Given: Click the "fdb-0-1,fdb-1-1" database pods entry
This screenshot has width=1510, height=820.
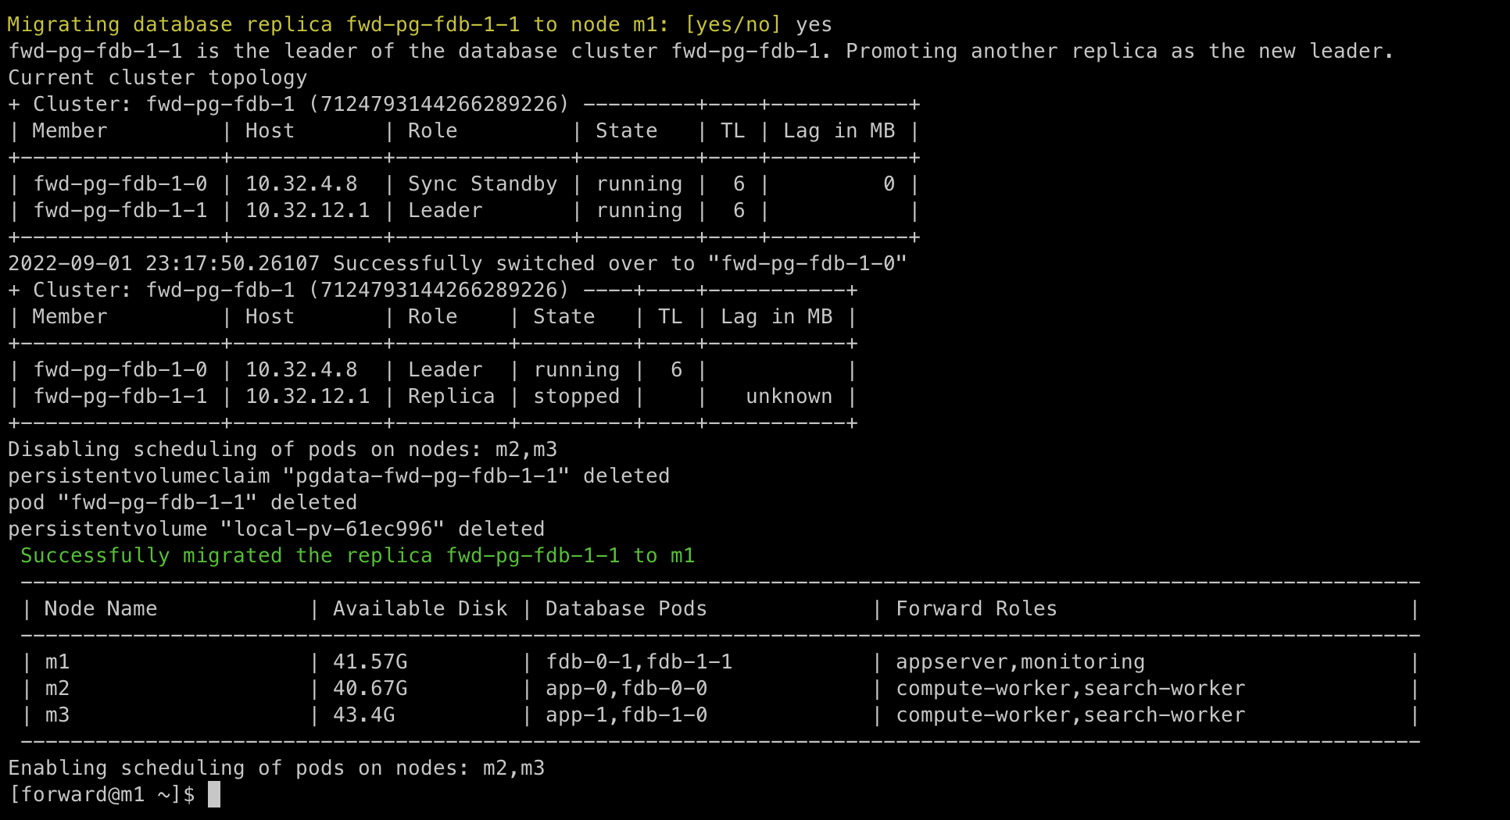Looking at the screenshot, I should tap(639, 661).
